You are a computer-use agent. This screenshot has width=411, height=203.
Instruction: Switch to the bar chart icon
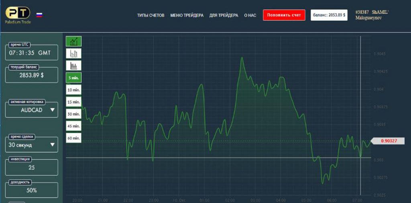(x=73, y=65)
